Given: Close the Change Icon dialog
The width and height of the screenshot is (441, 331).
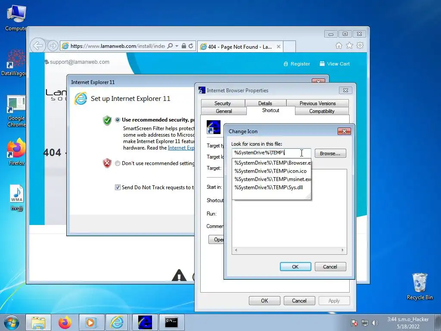Looking at the screenshot, I should point(344,131).
